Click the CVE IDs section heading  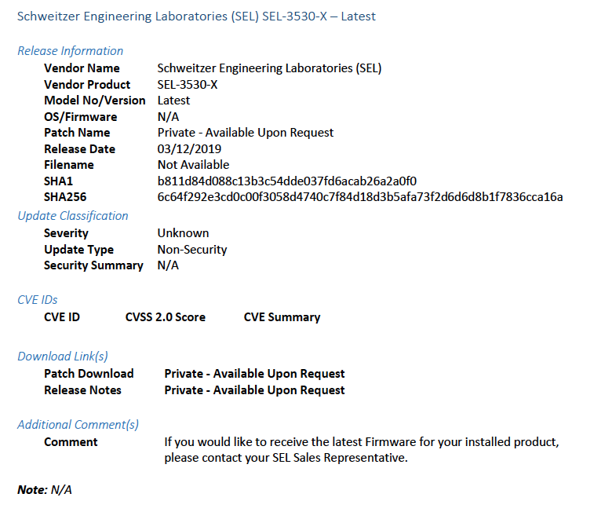37,300
